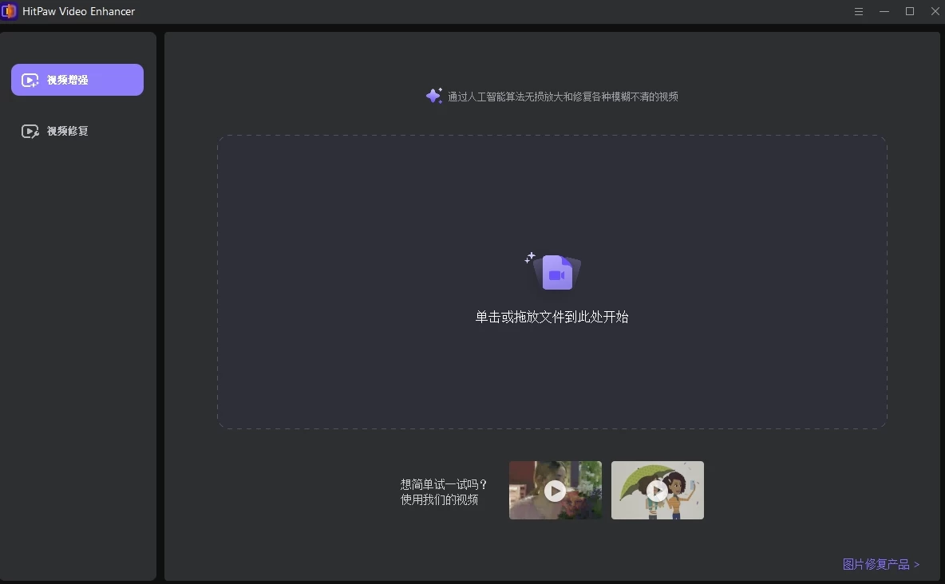Open the hamburger menu in title bar
945x584 pixels.
pyautogui.click(x=859, y=11)
